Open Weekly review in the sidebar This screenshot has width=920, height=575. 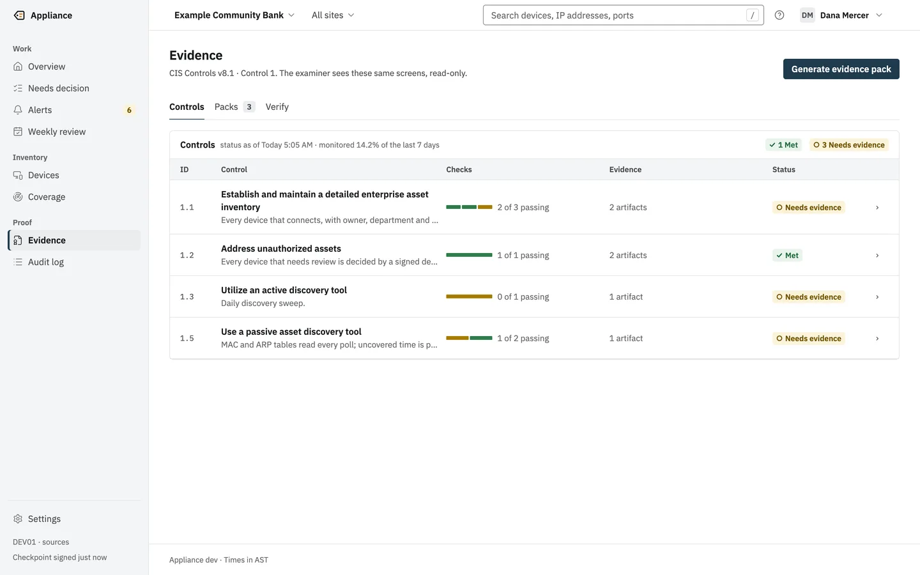pyautogui.click(x=74, y=132)
